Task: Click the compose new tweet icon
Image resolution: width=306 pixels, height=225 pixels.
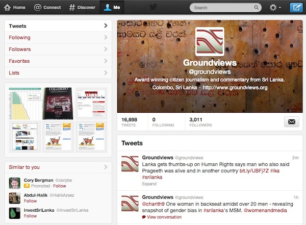Action: click(296, 8)
